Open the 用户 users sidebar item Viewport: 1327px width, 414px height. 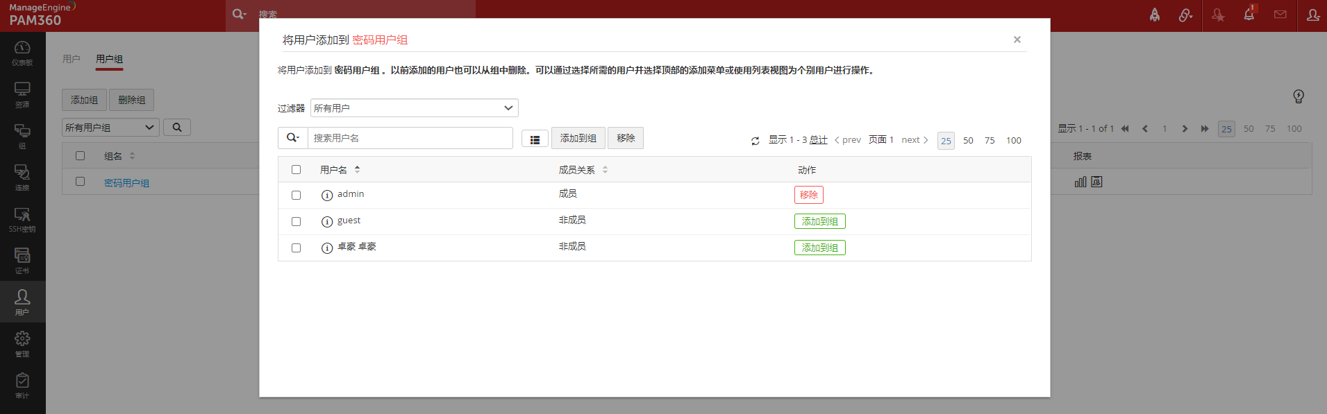pyautogui.click(x=22, y=302)
